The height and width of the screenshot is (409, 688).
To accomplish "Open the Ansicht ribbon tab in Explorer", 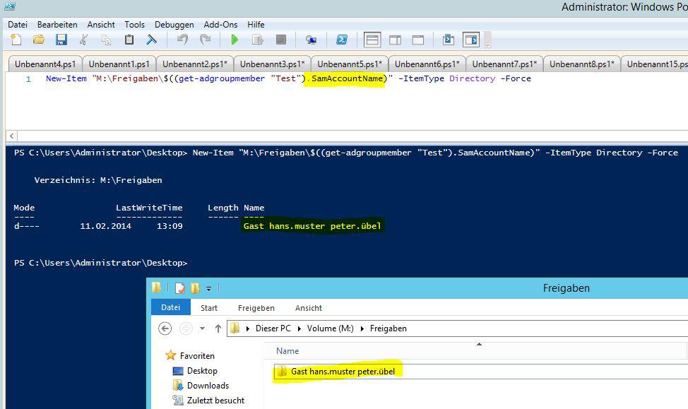I will (x=309, y=308).
